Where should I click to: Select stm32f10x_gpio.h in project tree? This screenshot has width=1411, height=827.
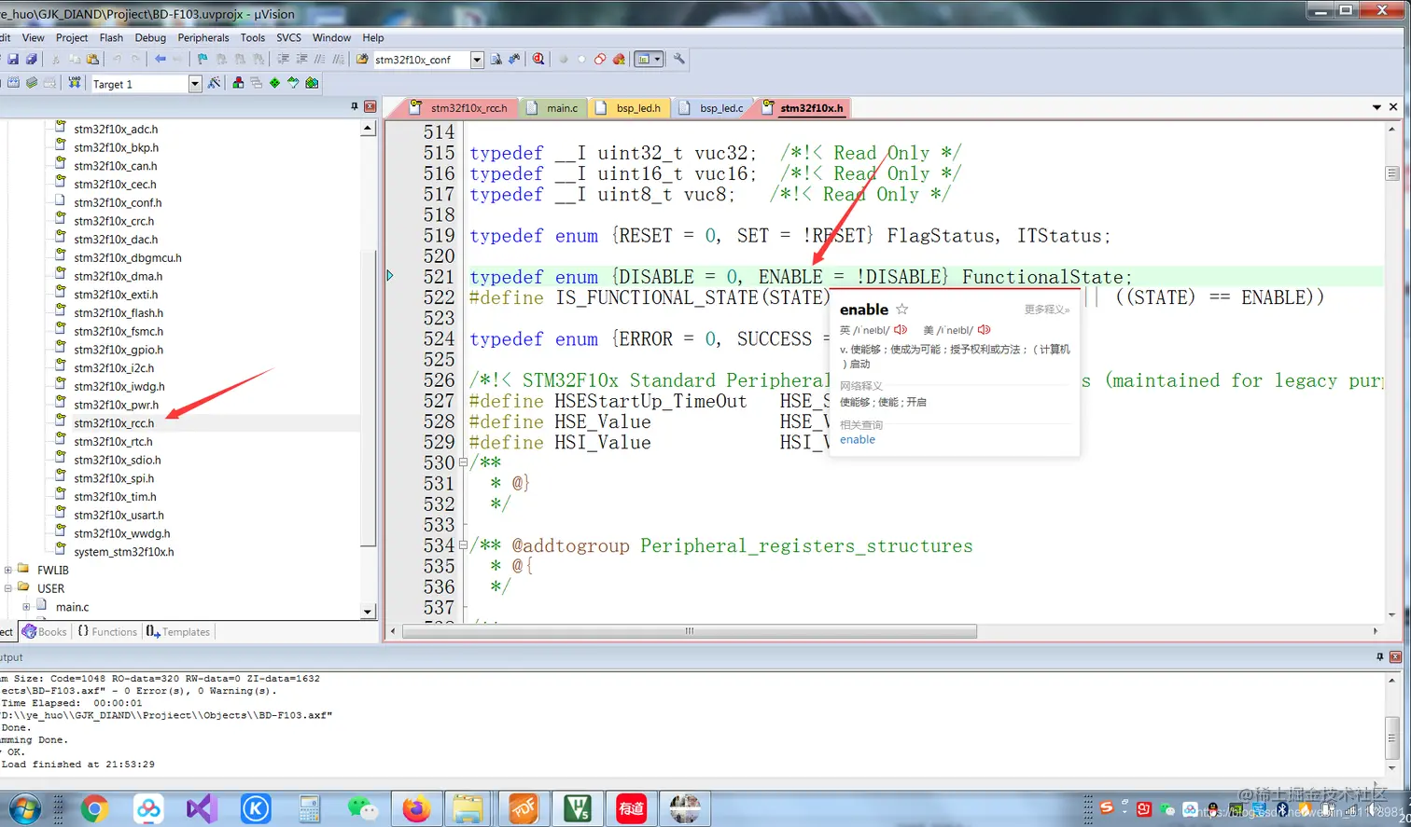(x=119, y=350)
